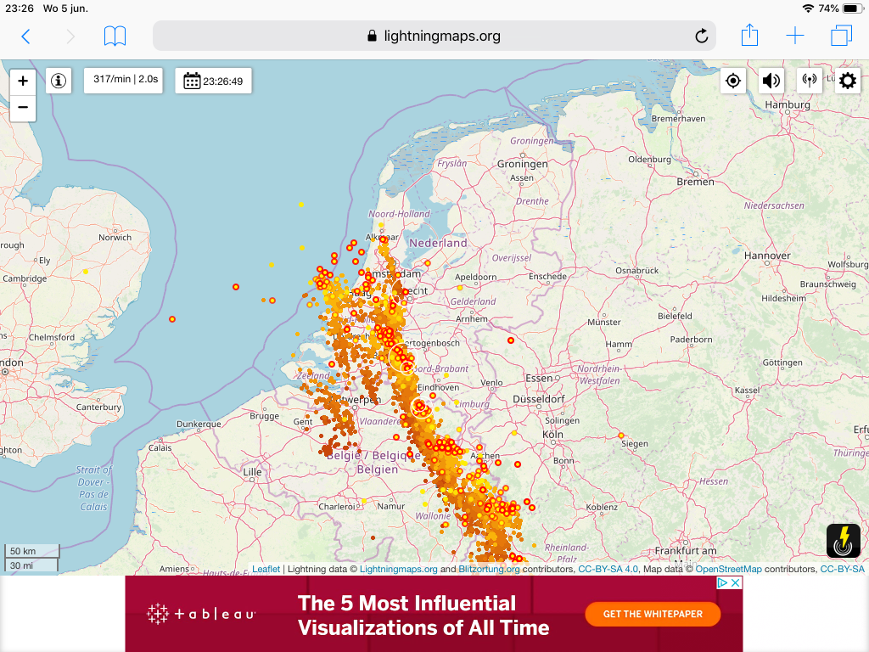The width and height of the screenshot is (869, 652).
Task: Open Safari share sheet
Action: pyautogui.click(x=749, y=36)
